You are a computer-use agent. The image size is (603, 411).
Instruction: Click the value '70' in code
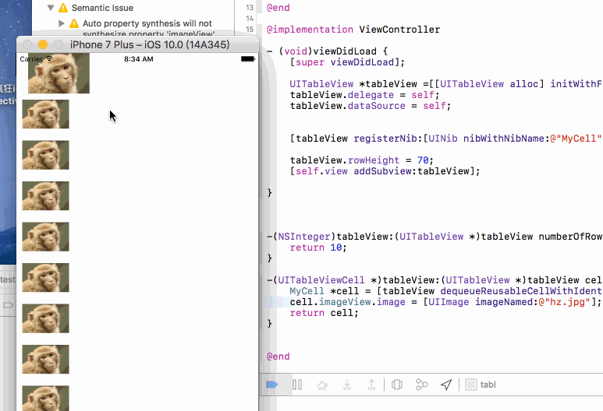click(x=423, y=160)
